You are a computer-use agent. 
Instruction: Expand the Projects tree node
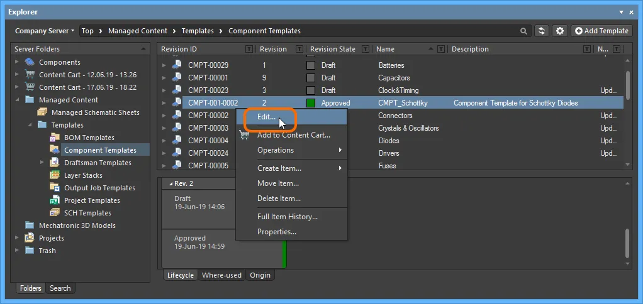[x=17, y=238]
